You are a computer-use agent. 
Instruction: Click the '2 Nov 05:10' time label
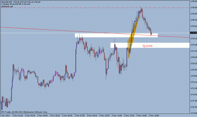coord(55,115)
